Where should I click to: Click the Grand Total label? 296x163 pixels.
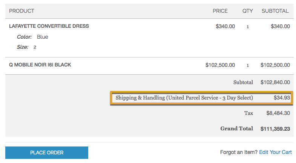click(x=236, y=128)
